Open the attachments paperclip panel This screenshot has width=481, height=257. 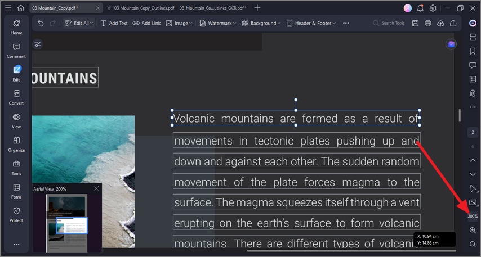point(473,93)
